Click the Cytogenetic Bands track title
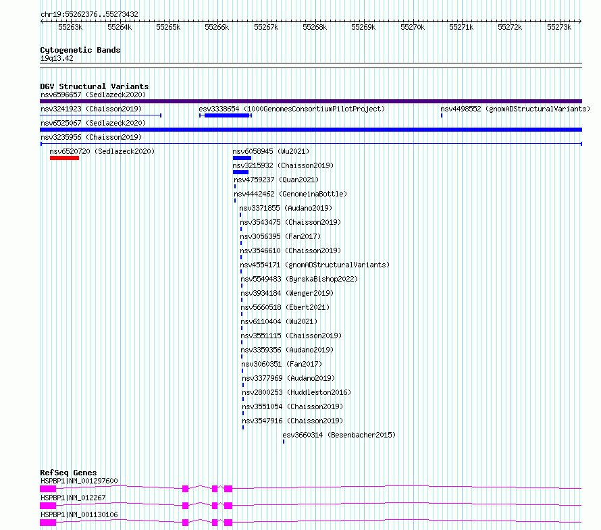This screenshot has height=530, width=601. [x=80, y=50]
